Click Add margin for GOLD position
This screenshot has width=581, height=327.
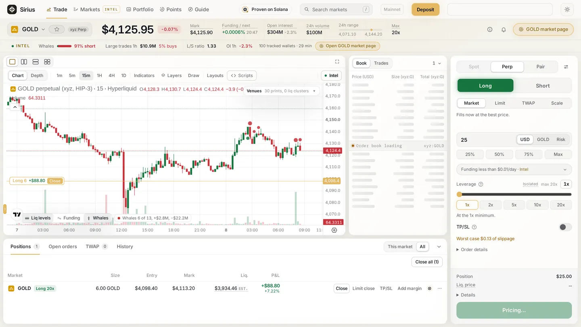tap(410, 288)
